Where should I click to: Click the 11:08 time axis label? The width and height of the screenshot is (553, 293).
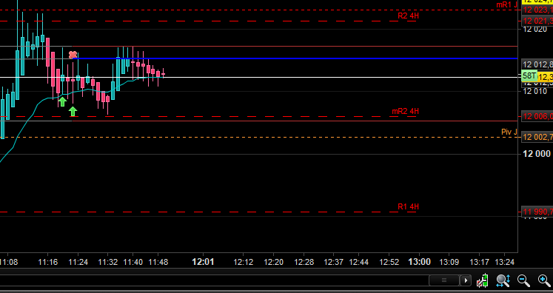pyautogui.click(x=8, y=262)
